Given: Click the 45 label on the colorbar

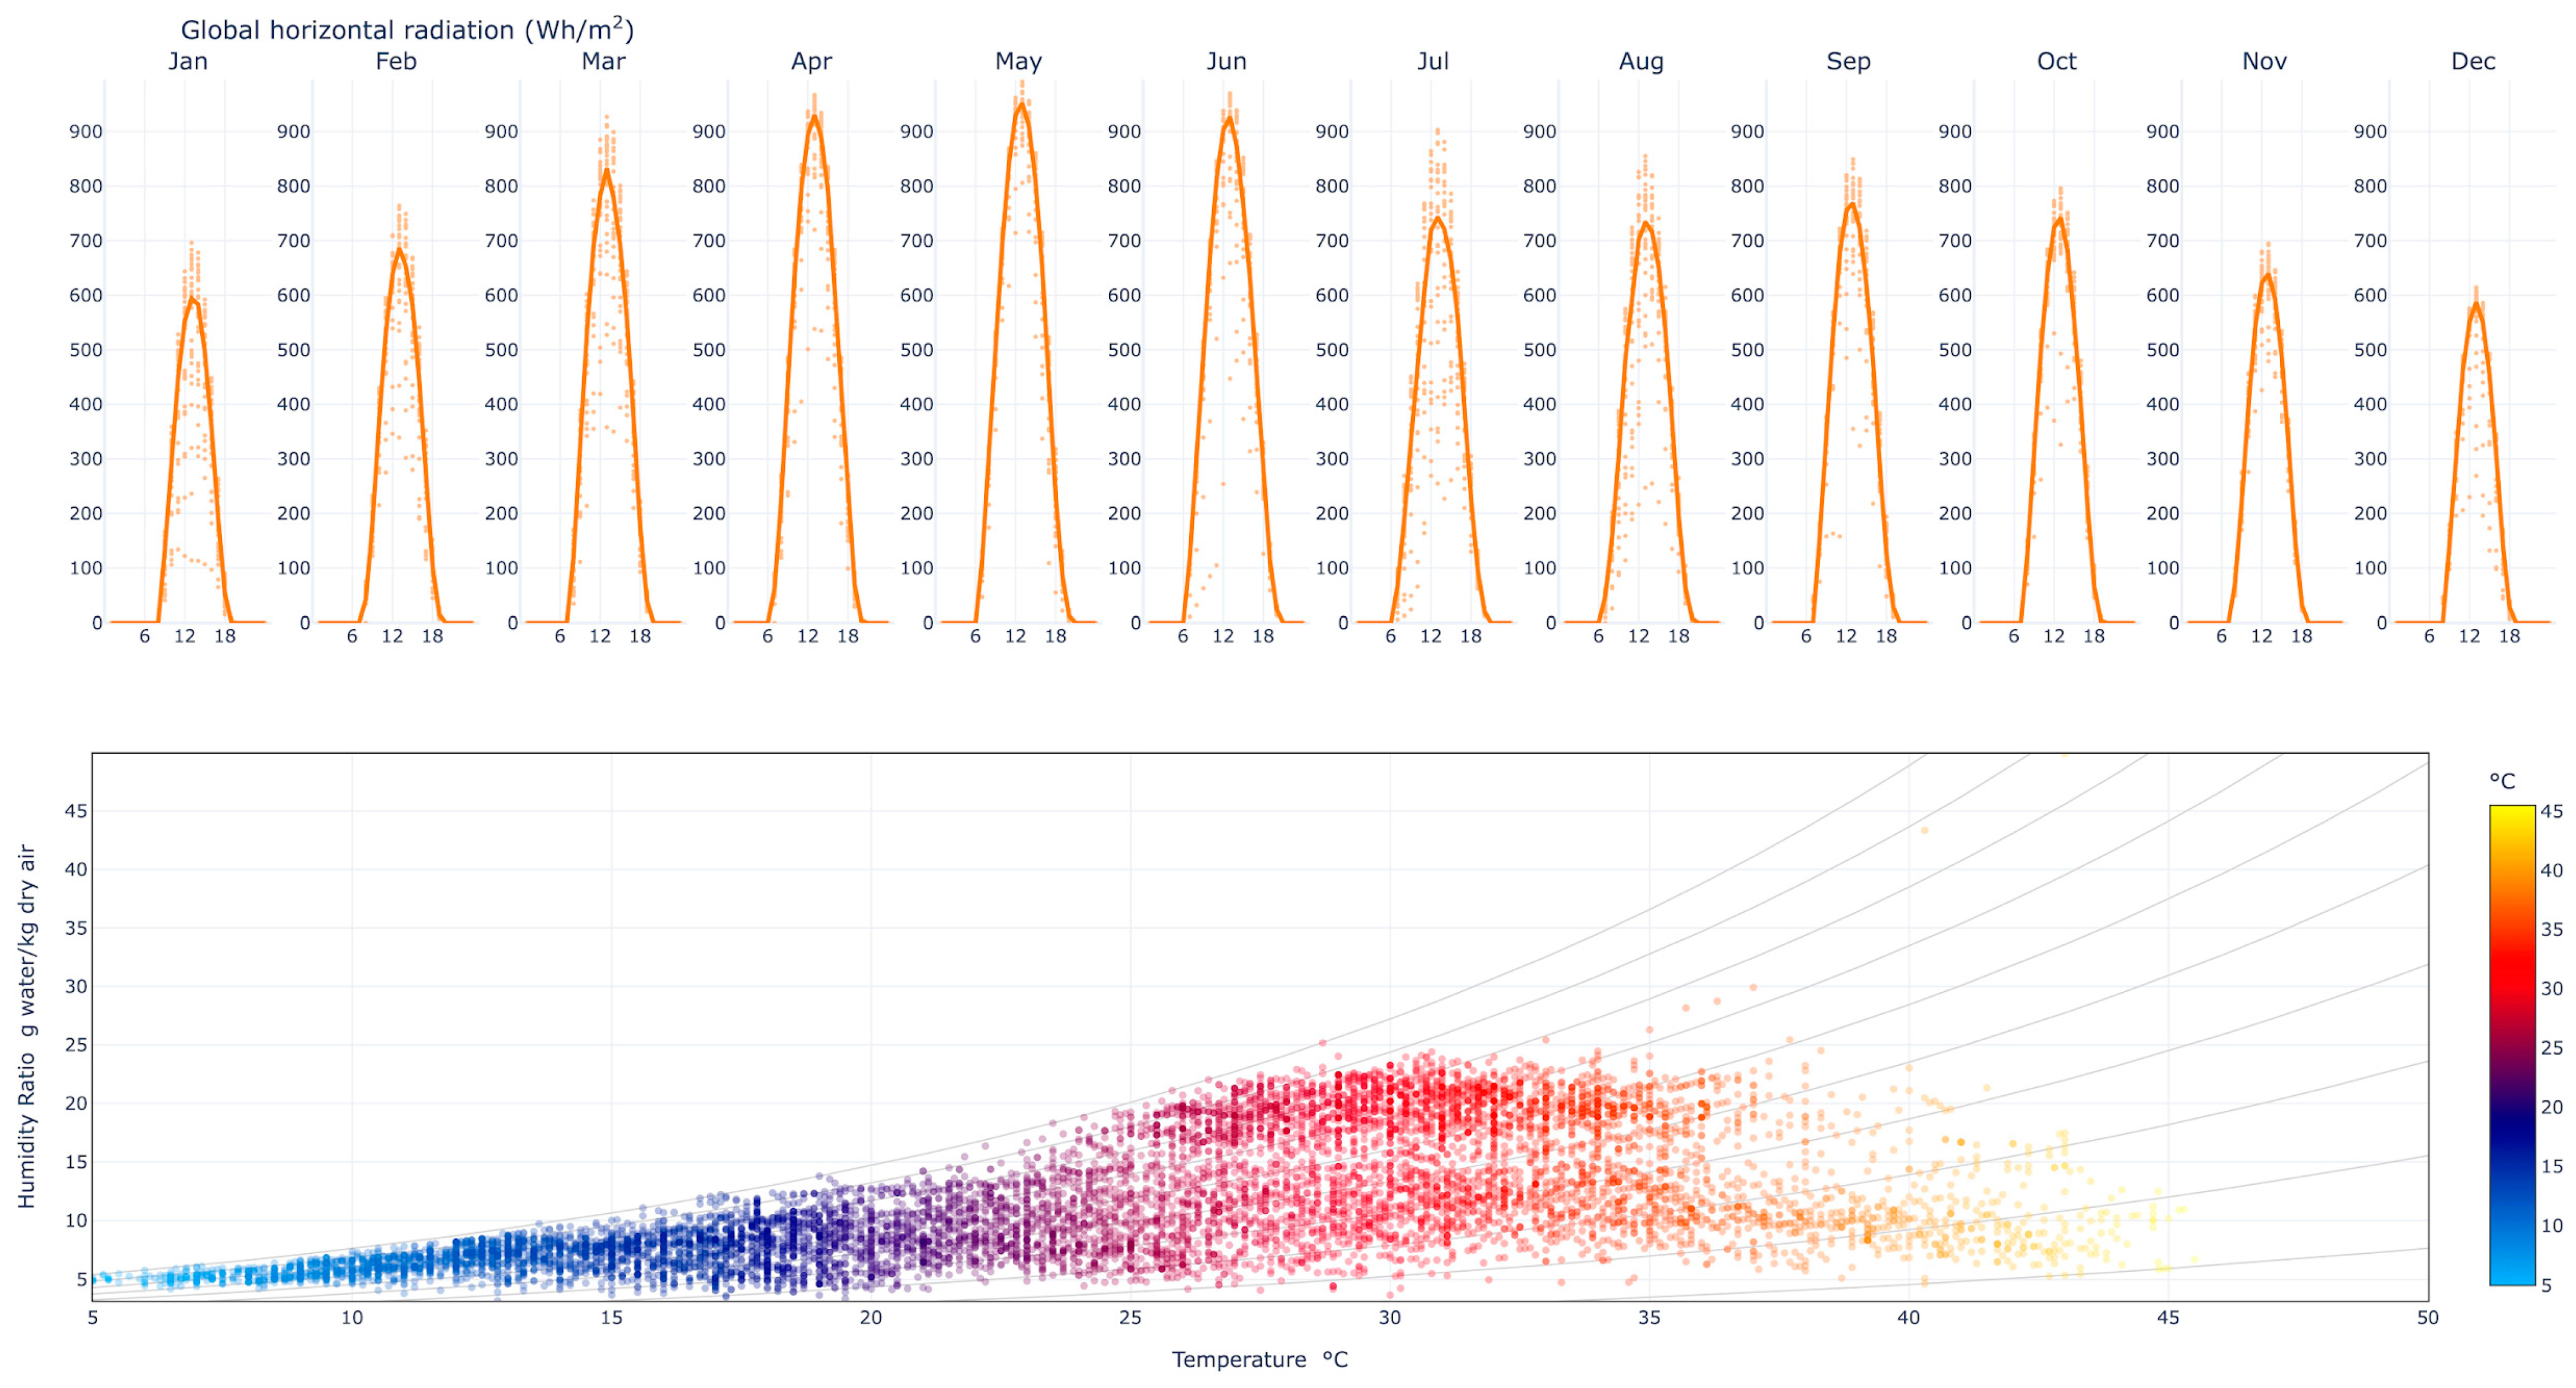Looking at the screenshot, I should click(x=2551, y=811).
